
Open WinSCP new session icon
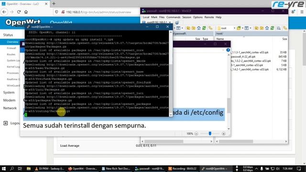(177, 22)
